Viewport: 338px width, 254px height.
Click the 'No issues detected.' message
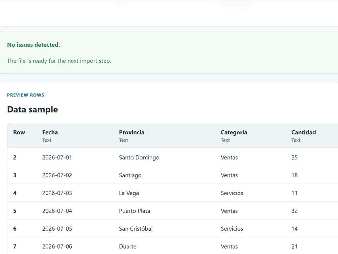pyautogui.click(x=33, y=45)
